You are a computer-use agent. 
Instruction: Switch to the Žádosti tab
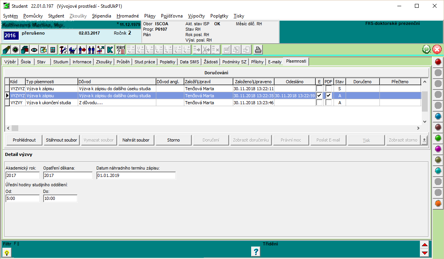[x=211, y=62]
